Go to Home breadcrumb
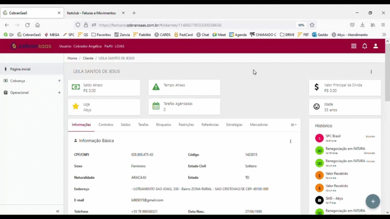This screenshot has height=219, width=390. pos(72,58)
